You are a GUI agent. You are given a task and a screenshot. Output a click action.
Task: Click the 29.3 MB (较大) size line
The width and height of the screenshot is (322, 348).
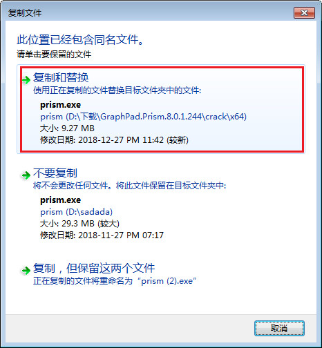click(x=79, y=224)
